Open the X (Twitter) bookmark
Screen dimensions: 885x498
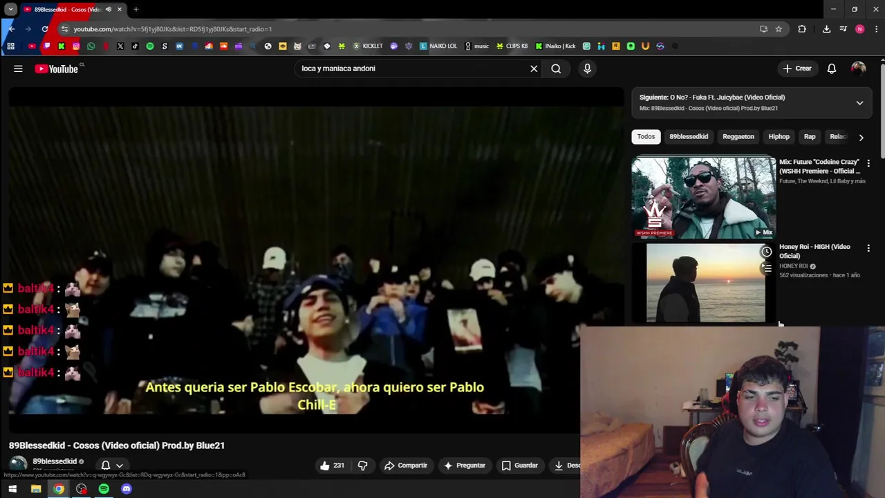click(120, 46)
